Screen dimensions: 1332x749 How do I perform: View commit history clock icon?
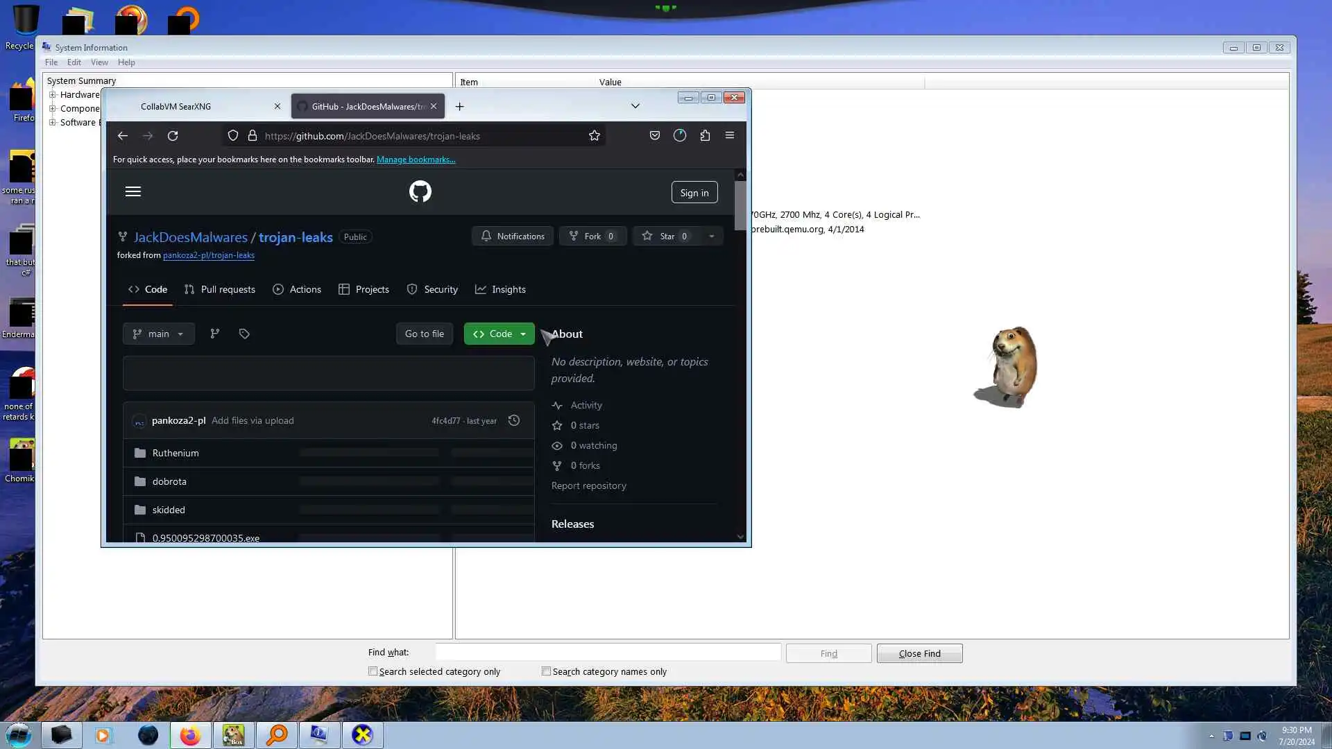514,421
